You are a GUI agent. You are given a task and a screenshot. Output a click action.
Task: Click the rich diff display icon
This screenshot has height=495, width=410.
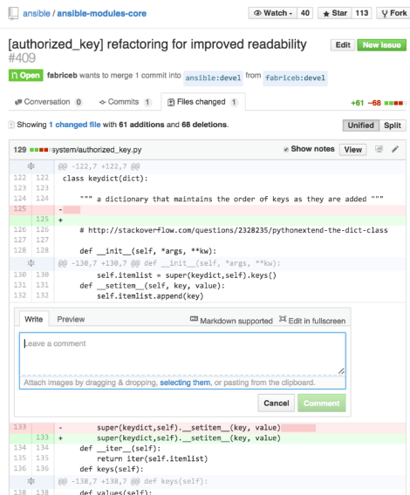click(379, 149)
